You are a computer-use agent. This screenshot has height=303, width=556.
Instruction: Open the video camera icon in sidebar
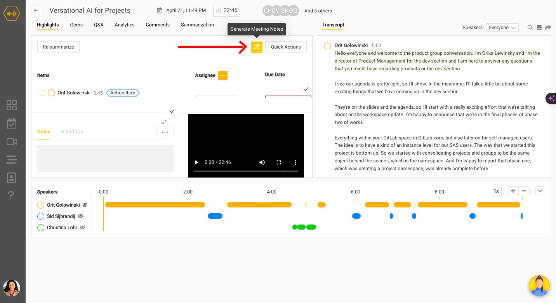click(12, 142)
